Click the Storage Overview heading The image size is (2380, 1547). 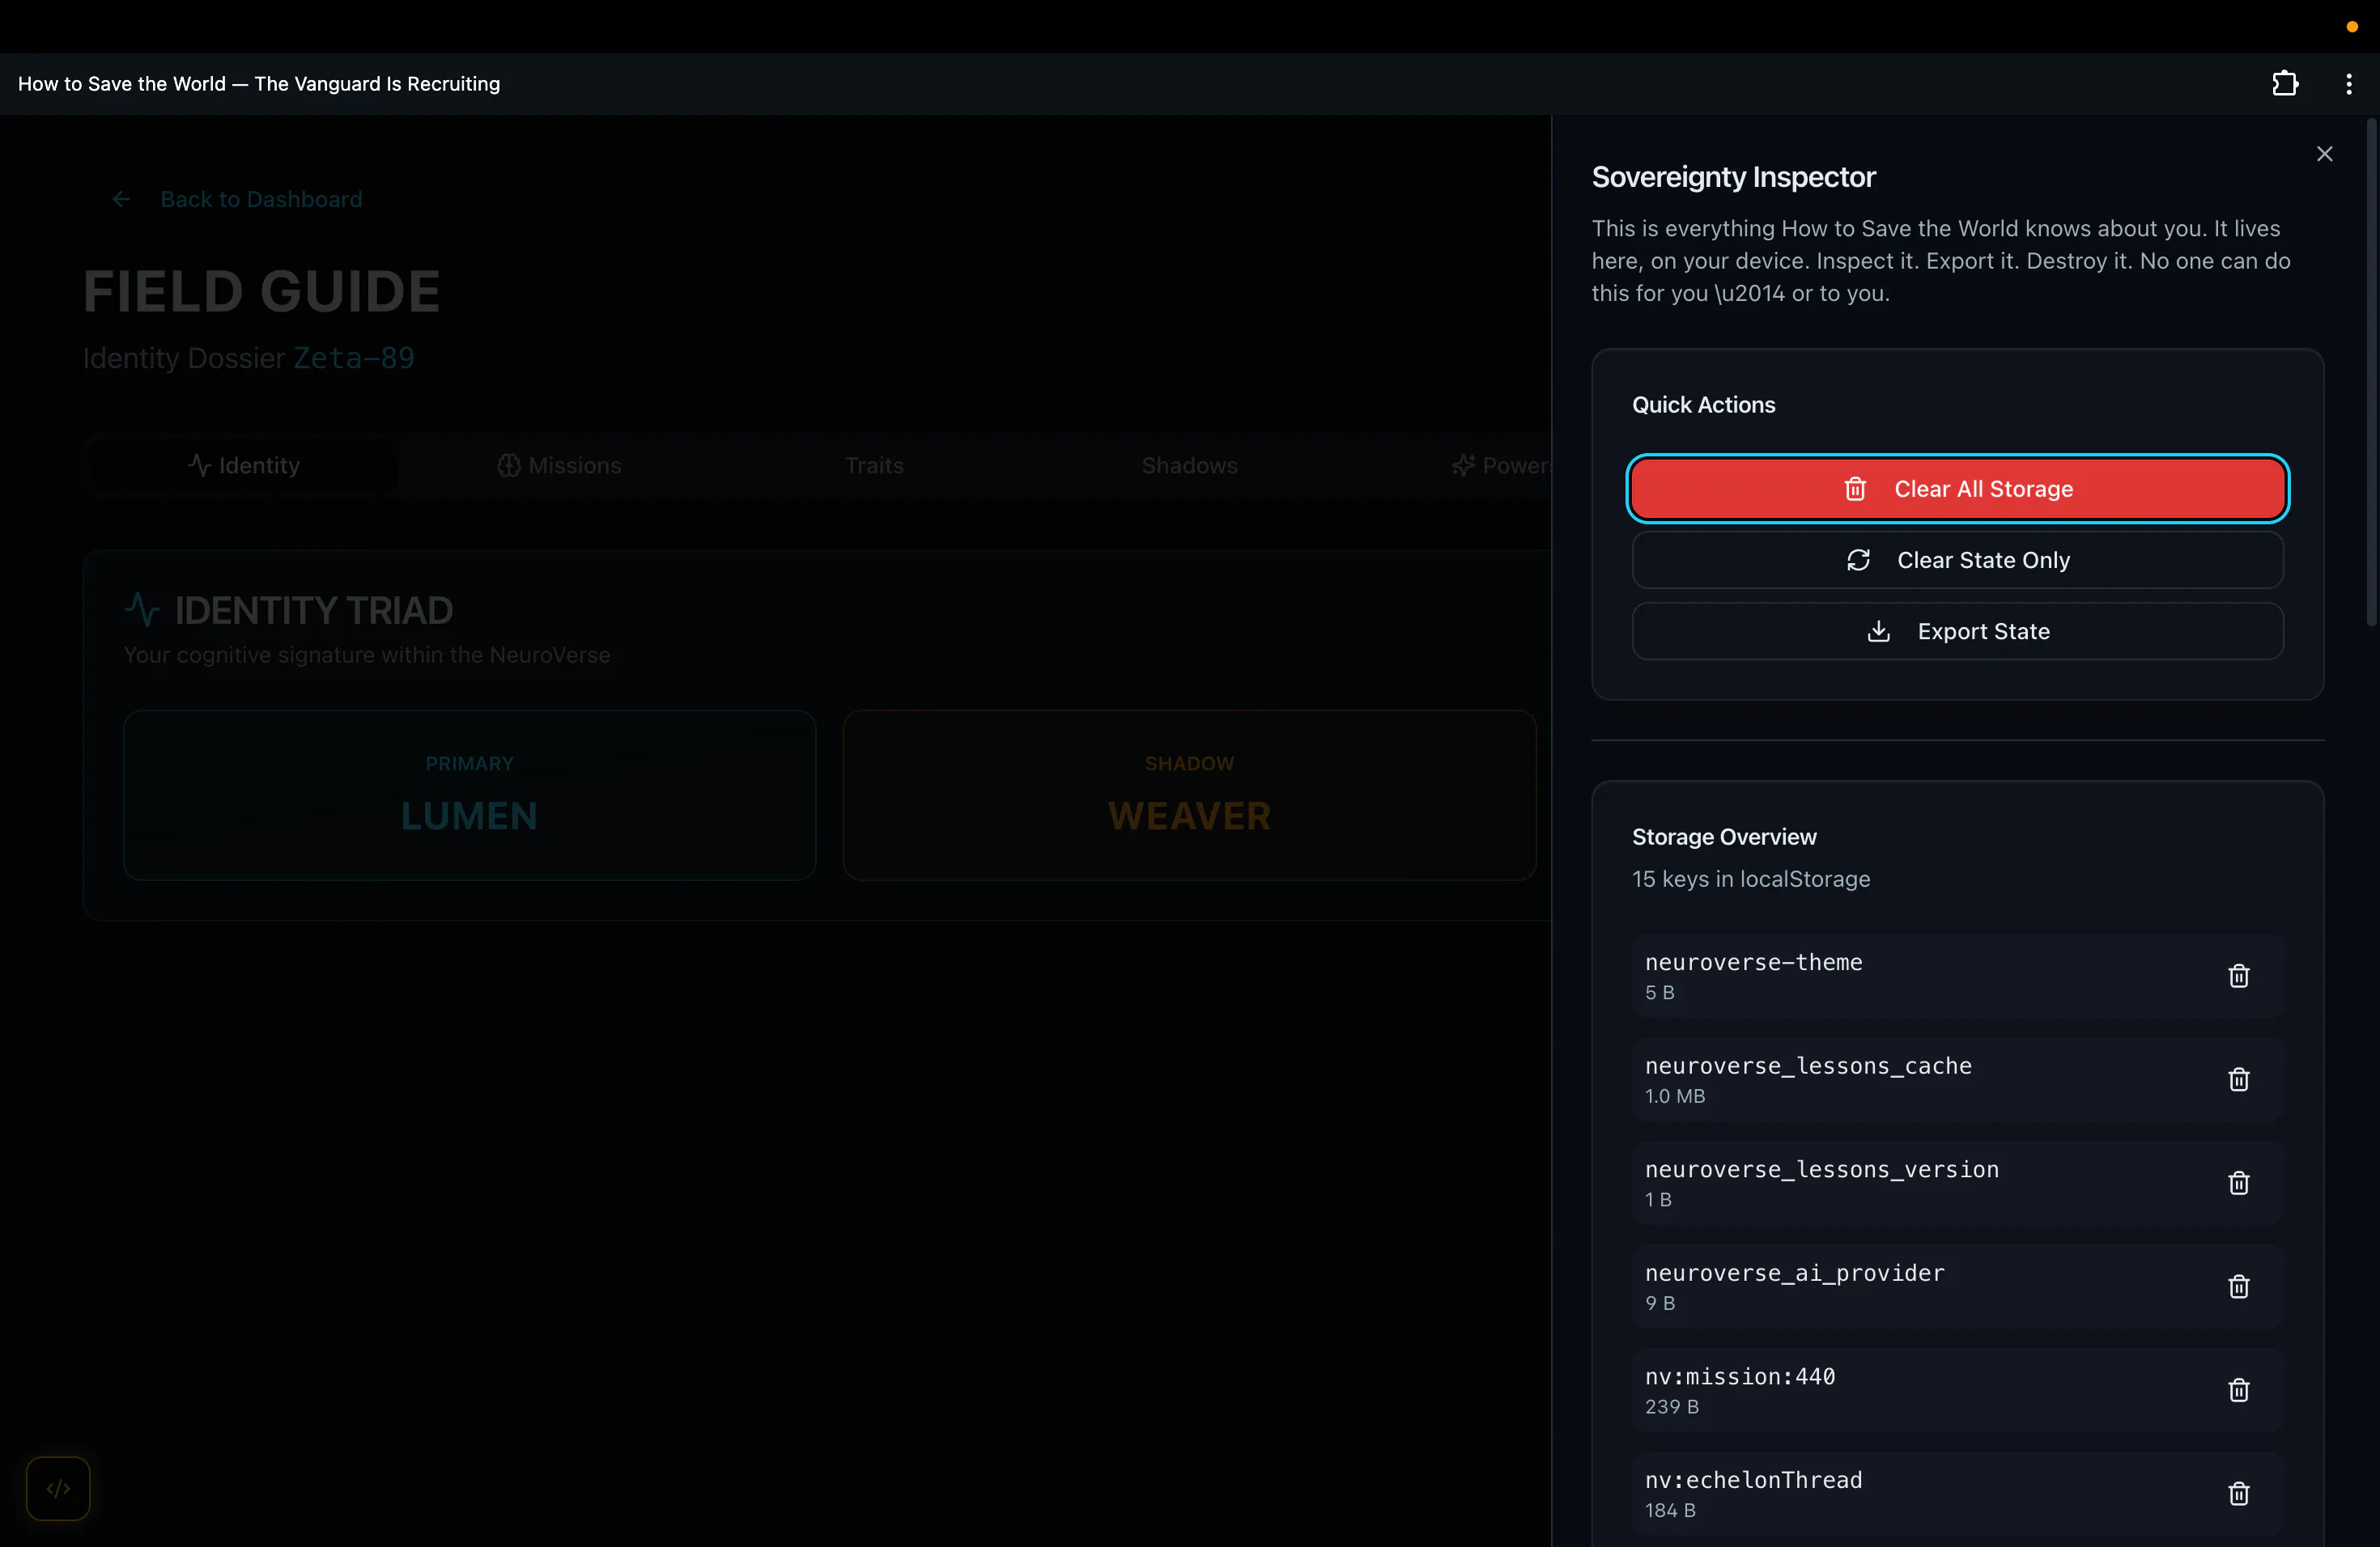click(x=1724, y=837)
